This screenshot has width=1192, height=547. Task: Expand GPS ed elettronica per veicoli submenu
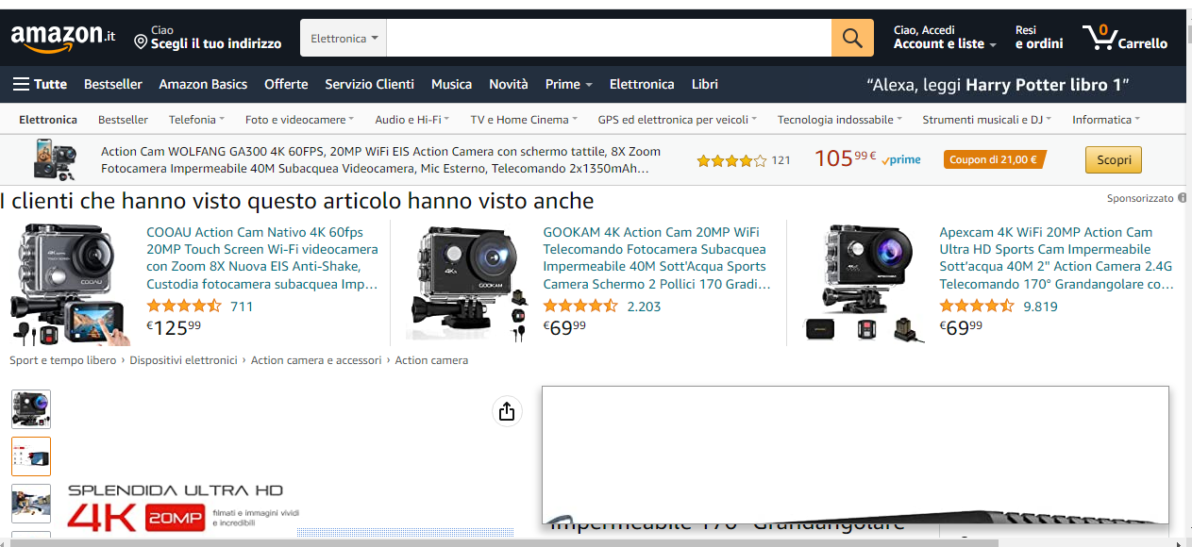click(677, 120)
